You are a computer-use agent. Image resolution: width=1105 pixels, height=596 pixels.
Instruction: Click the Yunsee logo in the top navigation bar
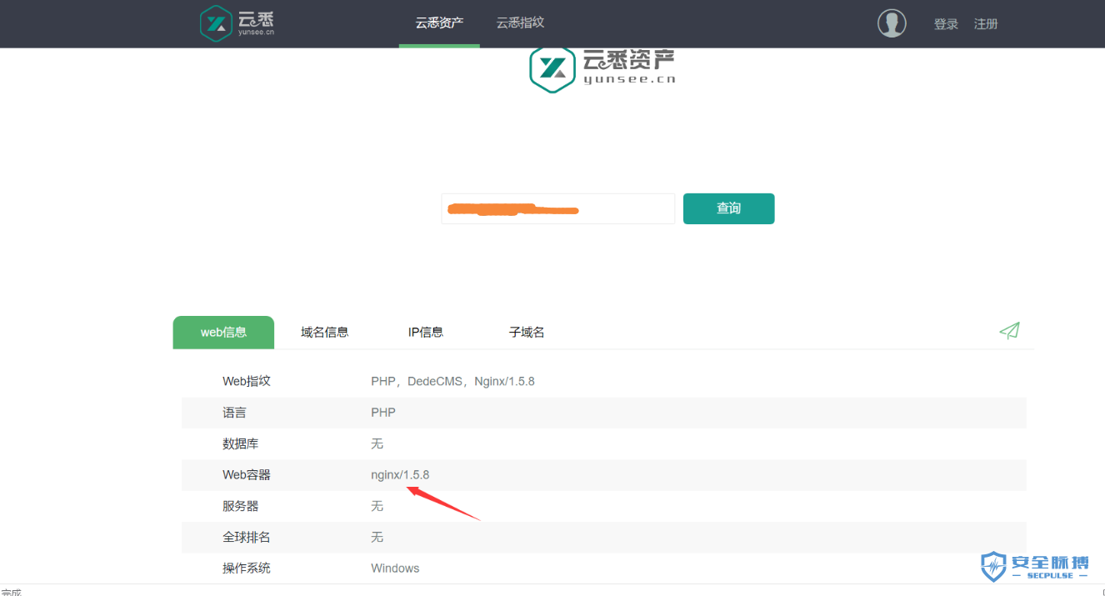click(x=237, y=23)
